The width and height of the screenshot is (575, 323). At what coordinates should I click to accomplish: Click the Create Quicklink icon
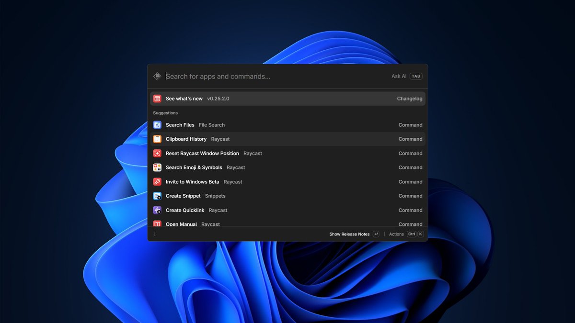pyautogui.click(x=157, y=210)
